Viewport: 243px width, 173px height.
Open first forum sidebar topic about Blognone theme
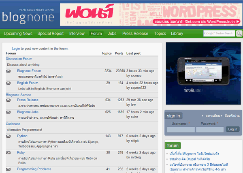(x=194, y=154)
